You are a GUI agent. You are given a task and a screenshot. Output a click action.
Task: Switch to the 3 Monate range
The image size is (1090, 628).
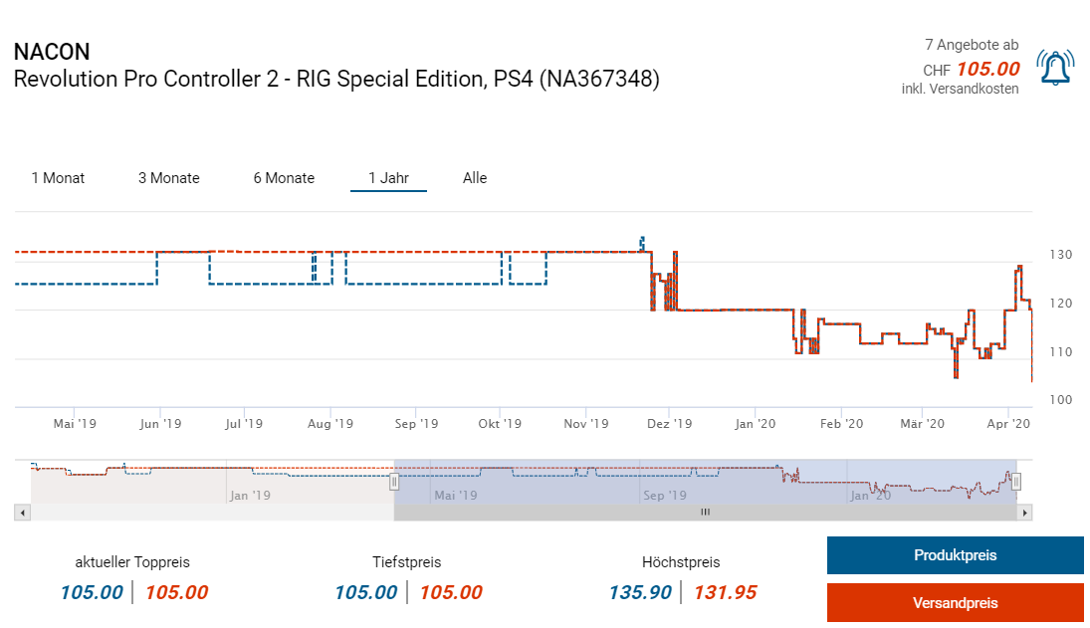click(168, 178)
